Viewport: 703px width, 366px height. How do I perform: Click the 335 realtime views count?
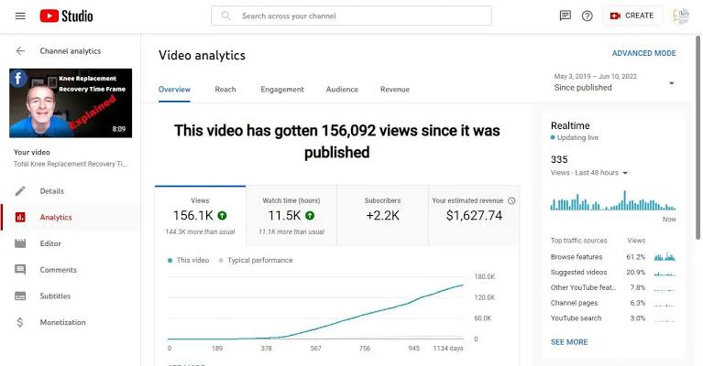[x=559, y=160]
